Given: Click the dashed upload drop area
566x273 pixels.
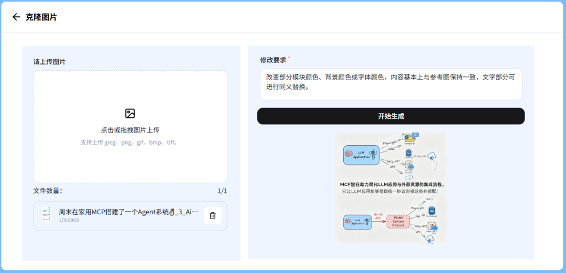Looking at the screenshot, I should tap(130, 127).
